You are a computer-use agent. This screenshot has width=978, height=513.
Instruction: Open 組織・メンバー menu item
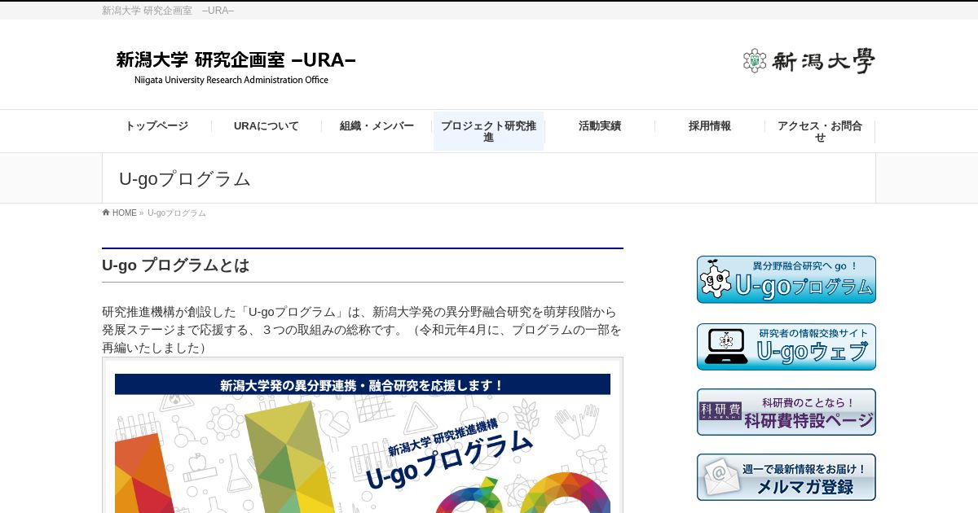click(x=377, y=126)
